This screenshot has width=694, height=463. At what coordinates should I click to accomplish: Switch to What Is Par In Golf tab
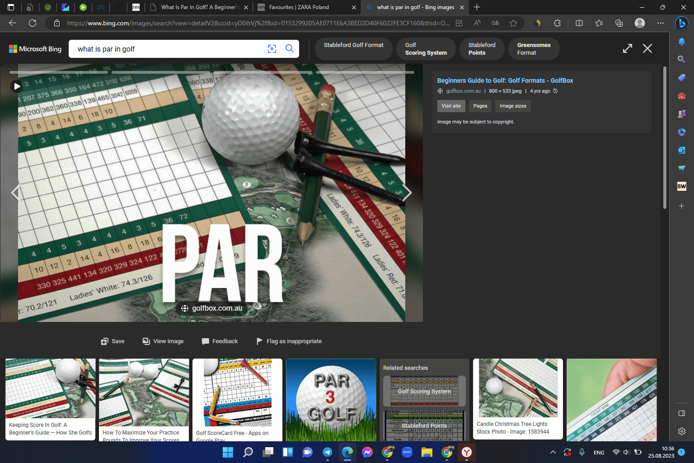point(200,7)
